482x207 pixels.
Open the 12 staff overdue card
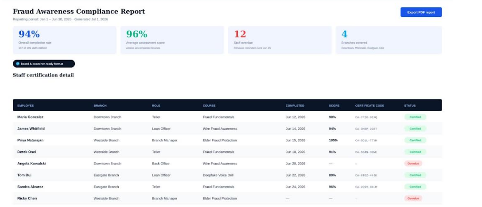coord(280,40)
